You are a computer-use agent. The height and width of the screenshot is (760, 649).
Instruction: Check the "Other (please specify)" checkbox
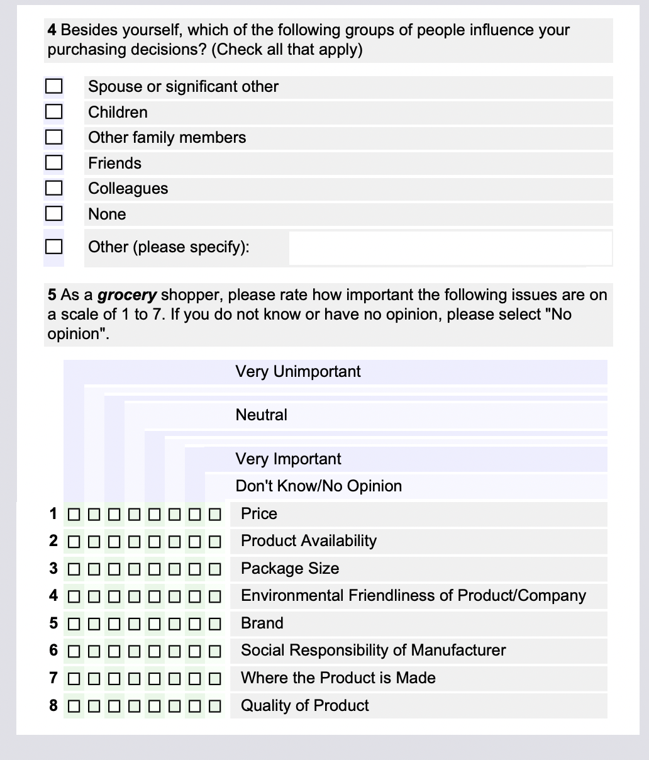(53, 246)
